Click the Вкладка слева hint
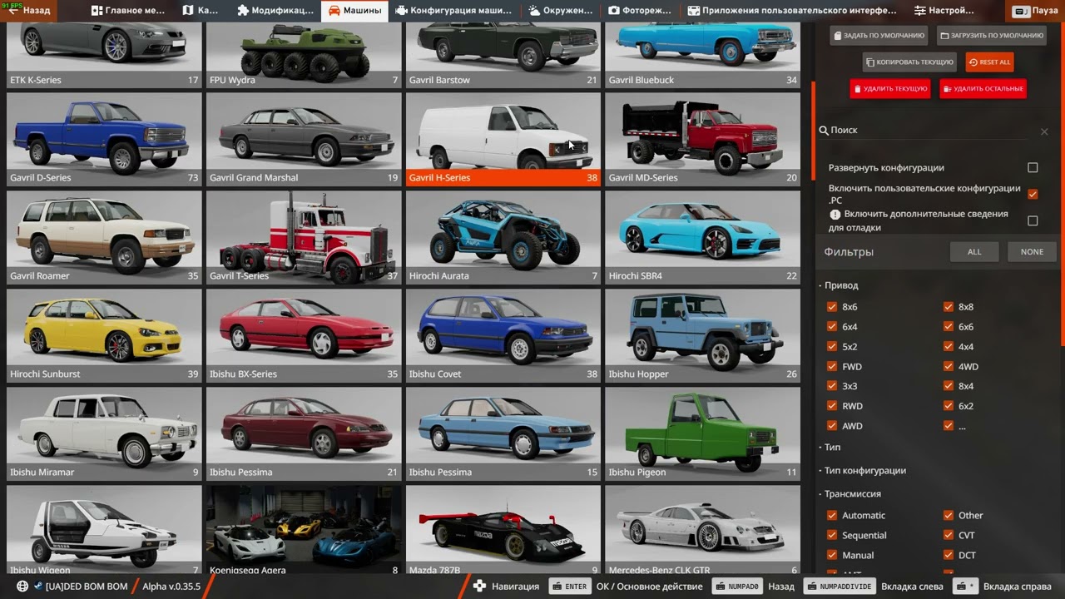The width and height of the screenshot is (1065, 599). click(x=912, y=587)
